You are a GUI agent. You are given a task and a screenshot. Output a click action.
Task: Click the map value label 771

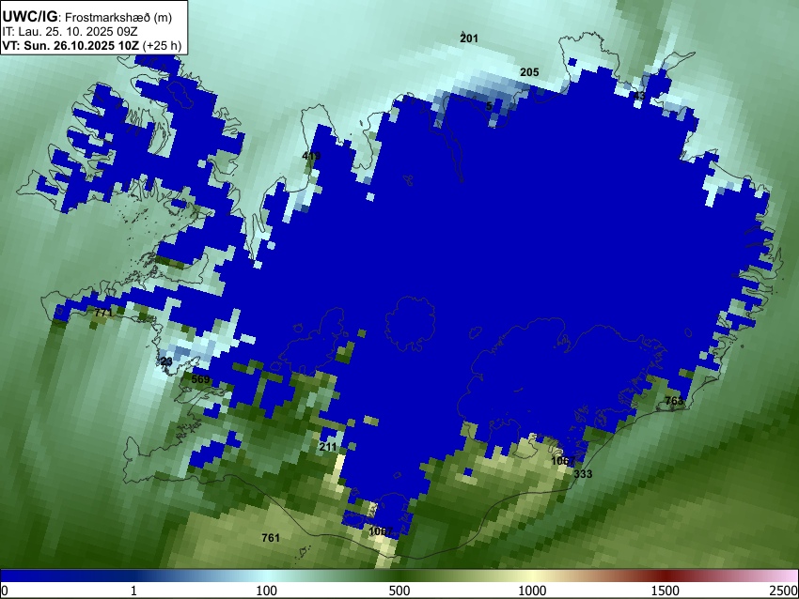pos(103,313)
